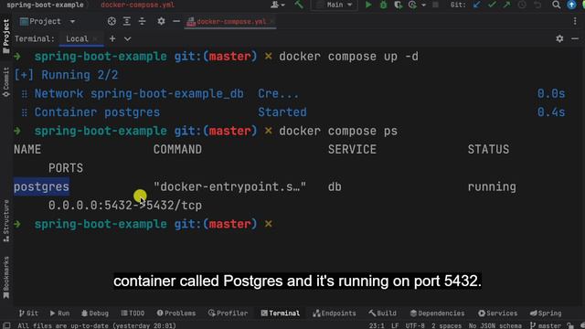Push commits with the Git arrow
Viewport: 585px width, 329px height.
pos(506,5)
